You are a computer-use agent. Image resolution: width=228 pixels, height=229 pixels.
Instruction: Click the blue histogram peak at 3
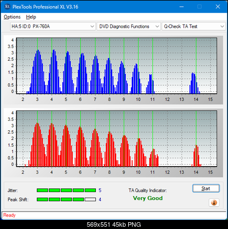pos(37,72)
